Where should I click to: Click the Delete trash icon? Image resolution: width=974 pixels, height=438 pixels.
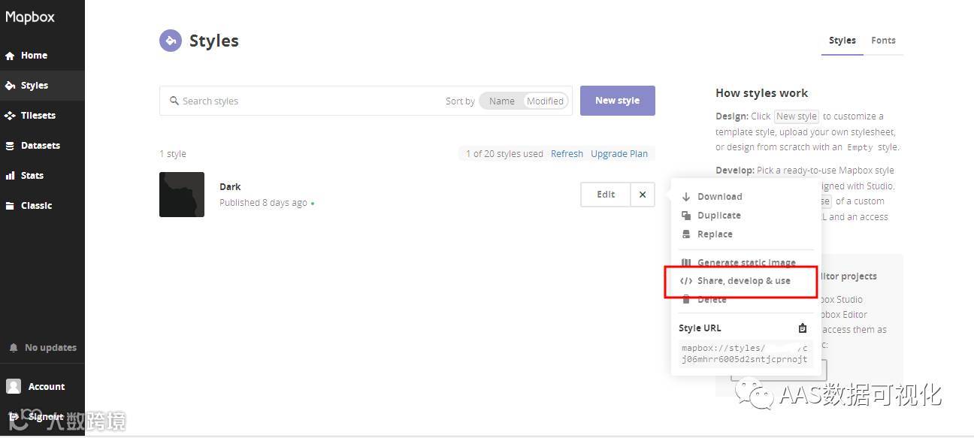pos(685,300)
